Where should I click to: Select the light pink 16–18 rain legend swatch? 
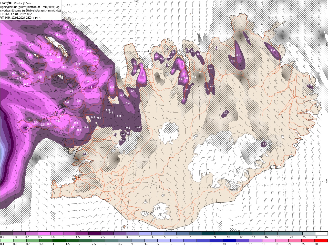point(269,241)
